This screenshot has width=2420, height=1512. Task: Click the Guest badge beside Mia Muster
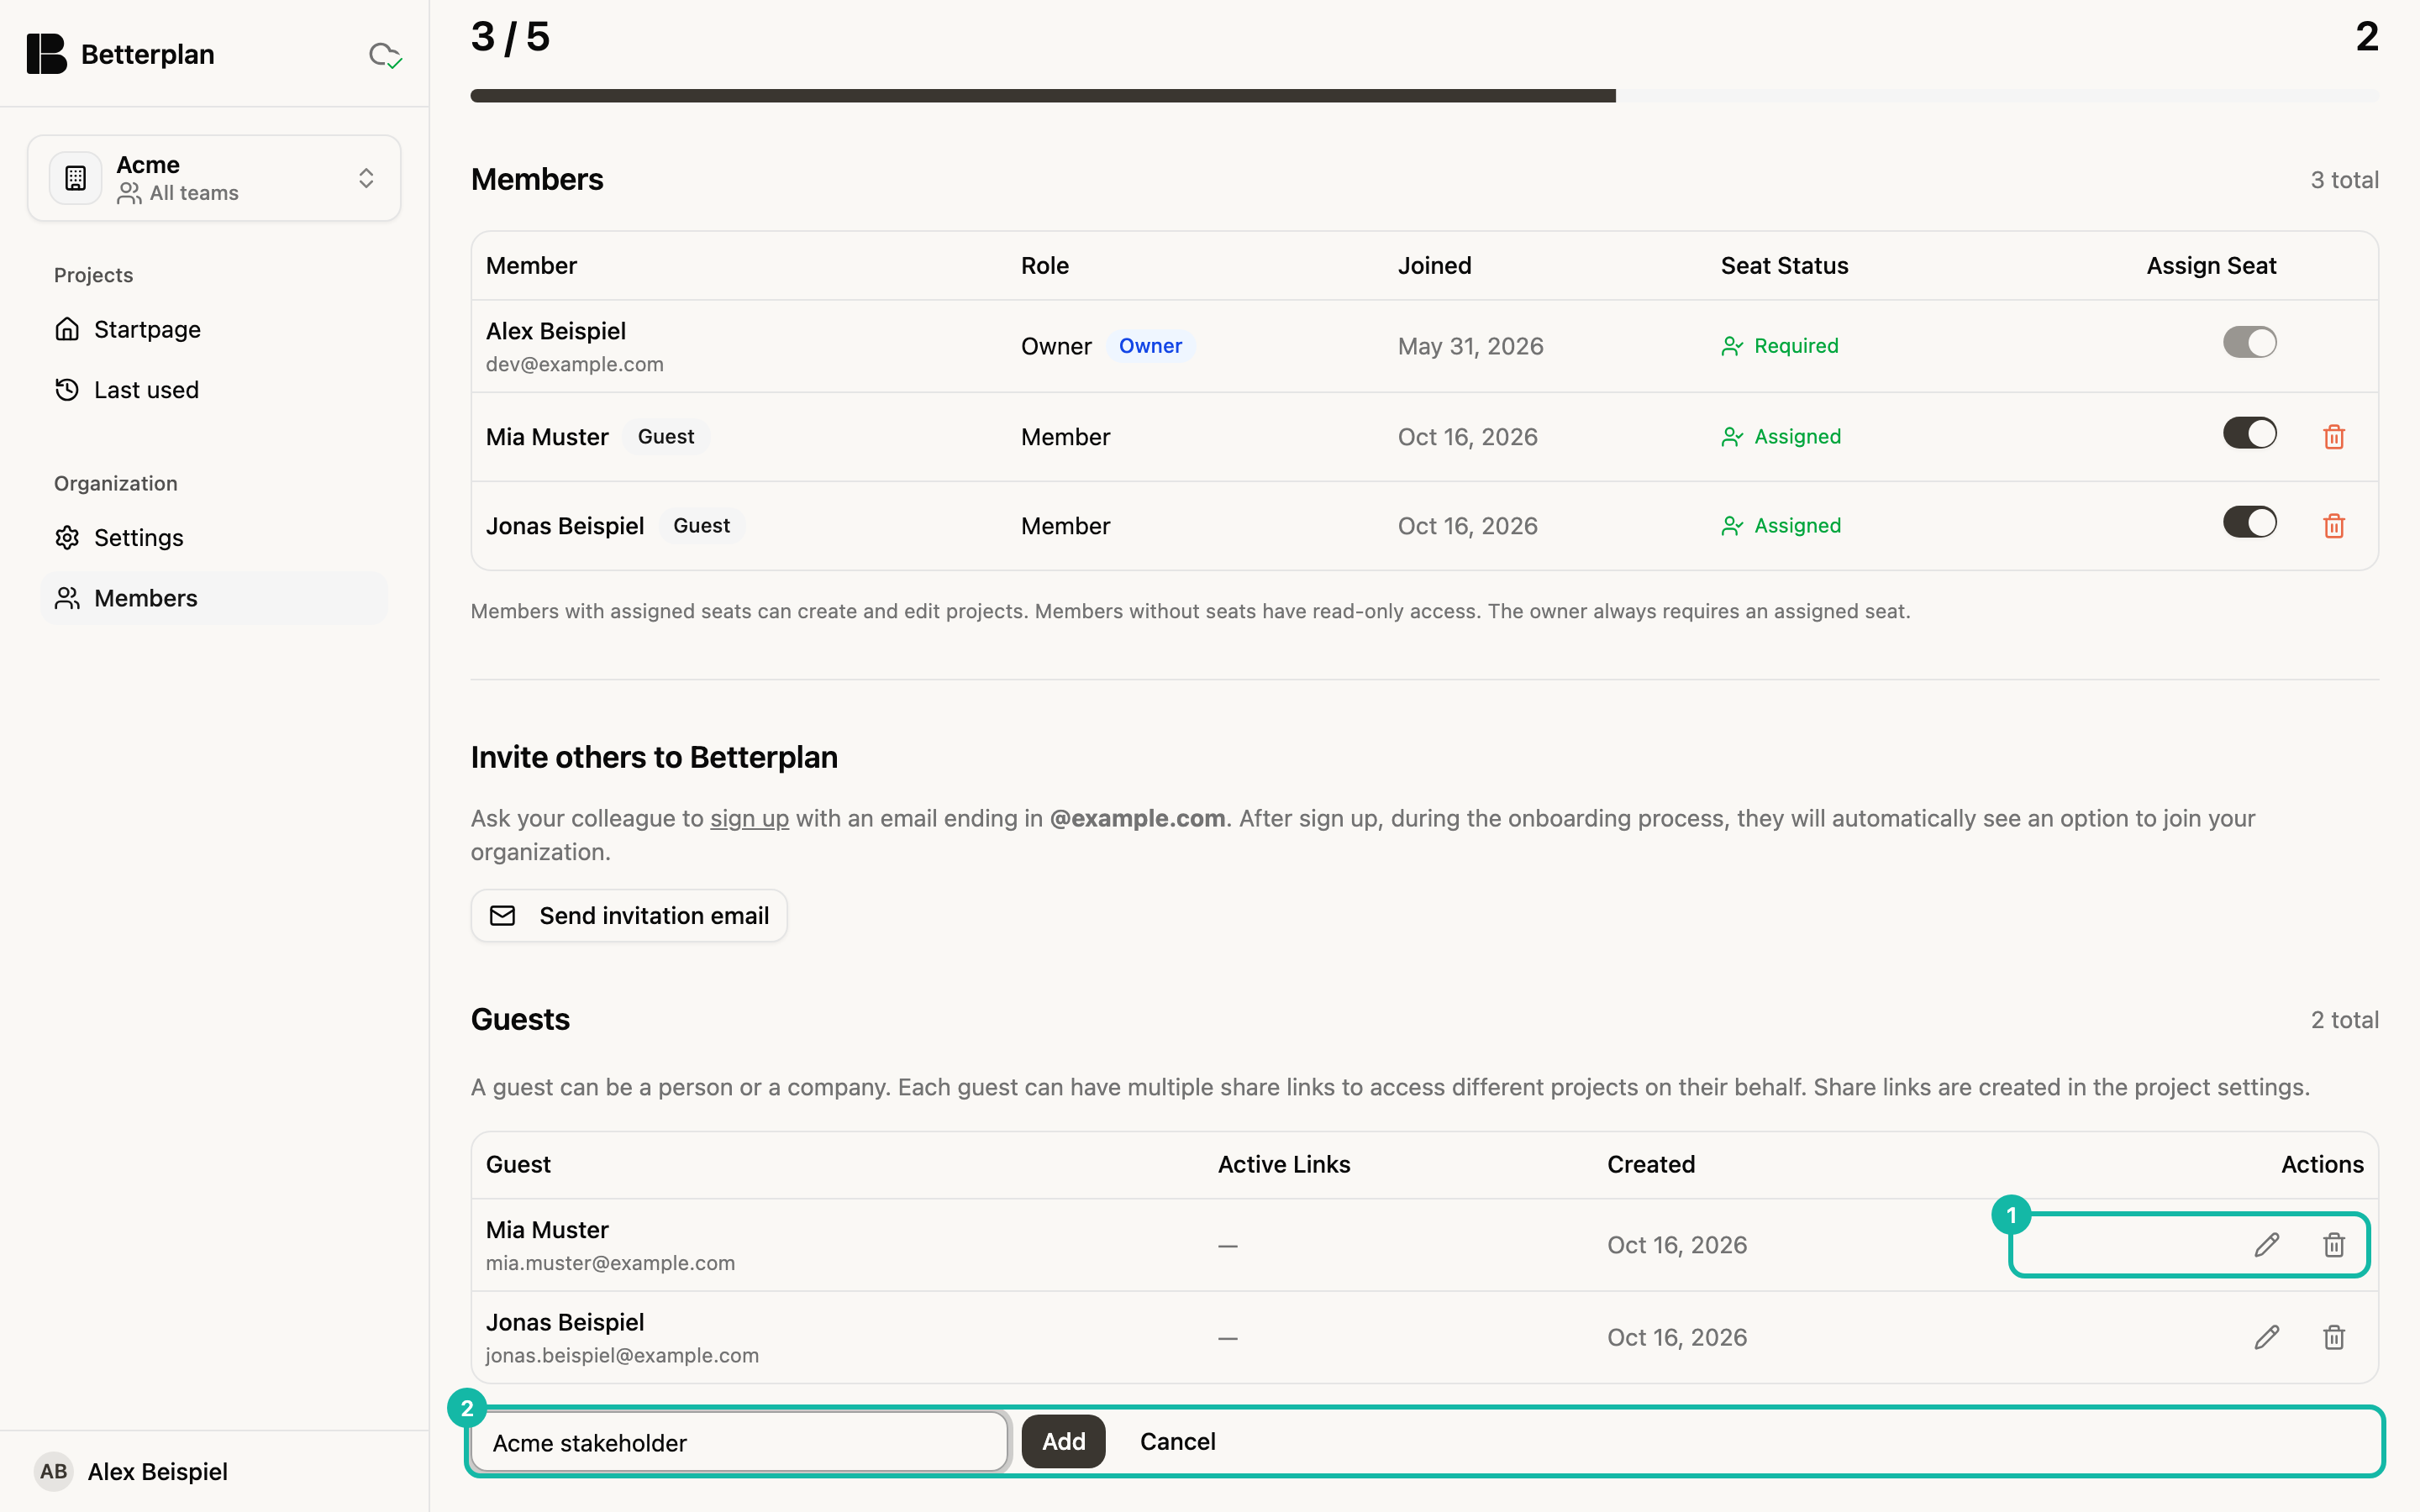[x=666, y=437]
